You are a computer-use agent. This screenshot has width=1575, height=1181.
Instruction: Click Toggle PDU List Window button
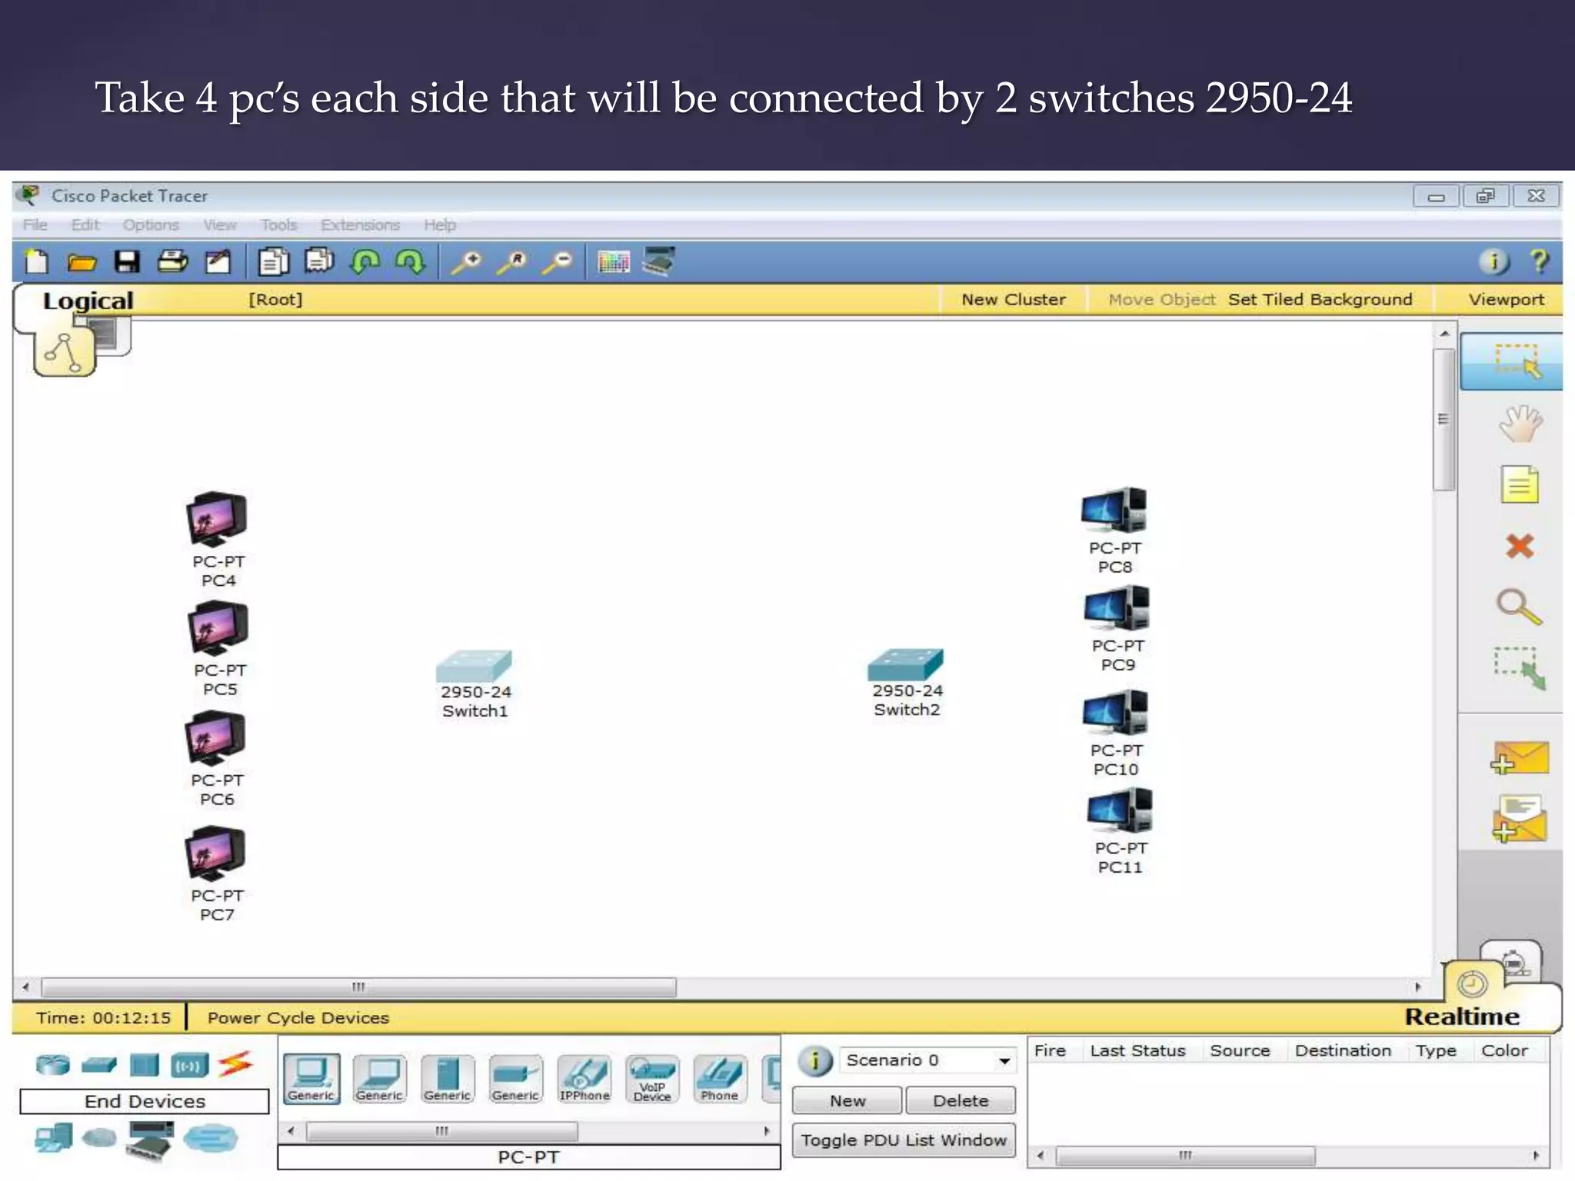[903, 1140]
